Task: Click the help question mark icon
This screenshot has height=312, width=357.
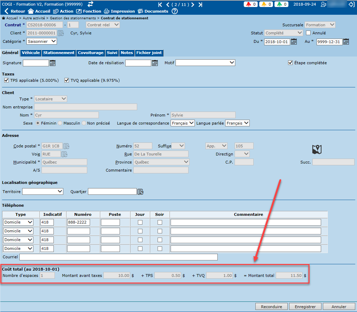Action: click(174, 11)
